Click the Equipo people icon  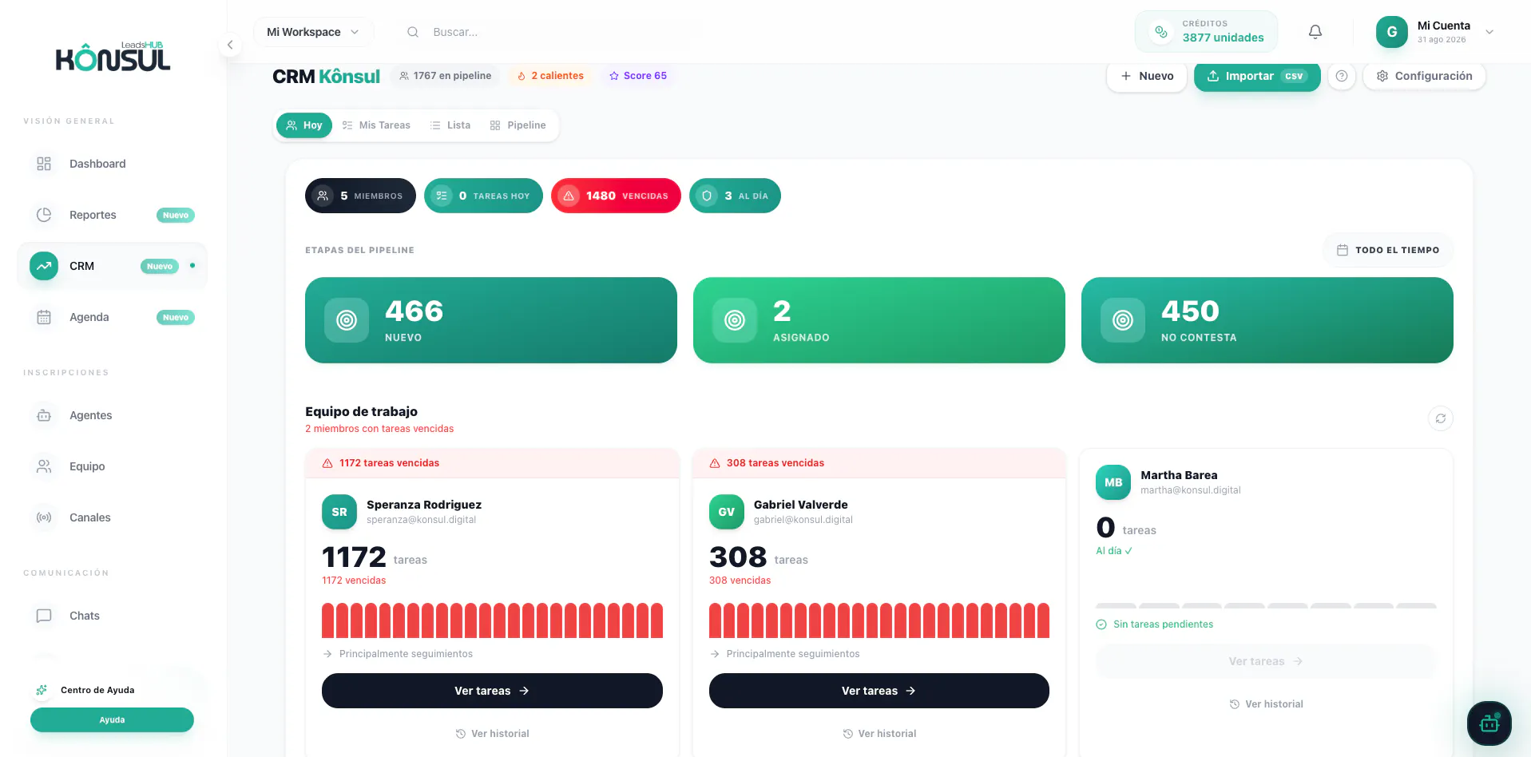44,466
